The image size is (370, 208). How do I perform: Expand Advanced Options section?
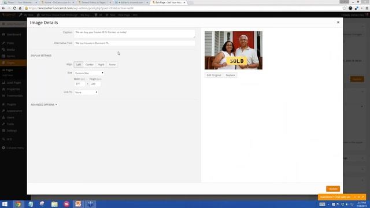tap(44, 105)
